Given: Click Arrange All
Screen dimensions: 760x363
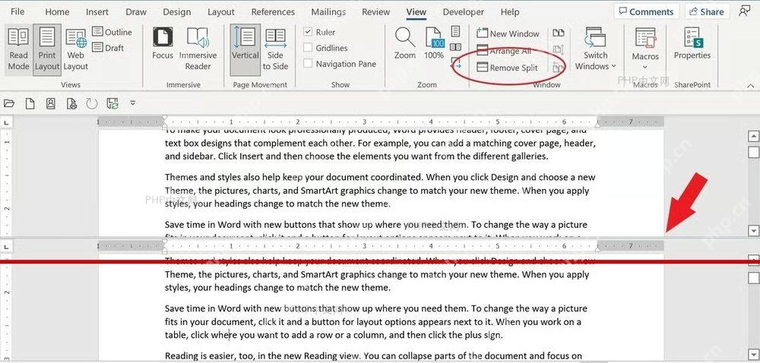Looking at the screenshot, I should (x=504, y=50).
